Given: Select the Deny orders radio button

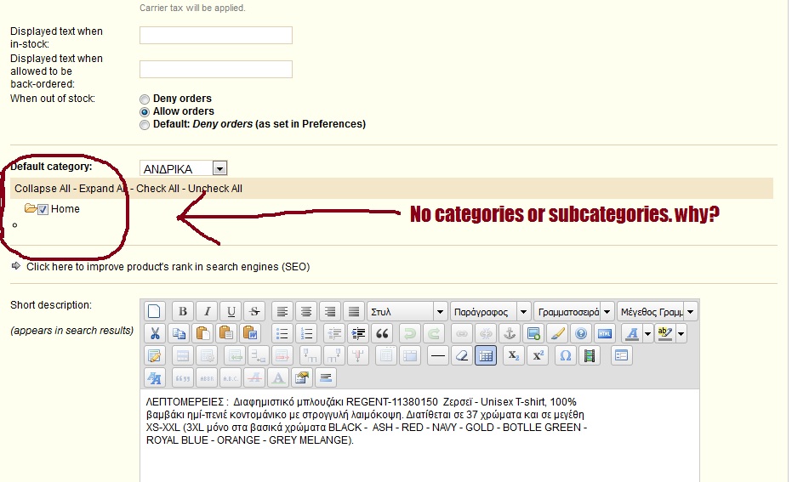Looking at the screenshot, I should 145,99.
